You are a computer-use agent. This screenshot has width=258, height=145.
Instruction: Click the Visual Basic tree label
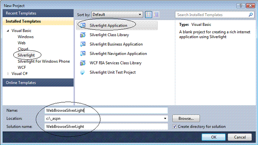pyautogui.click(x=21, y=30)
